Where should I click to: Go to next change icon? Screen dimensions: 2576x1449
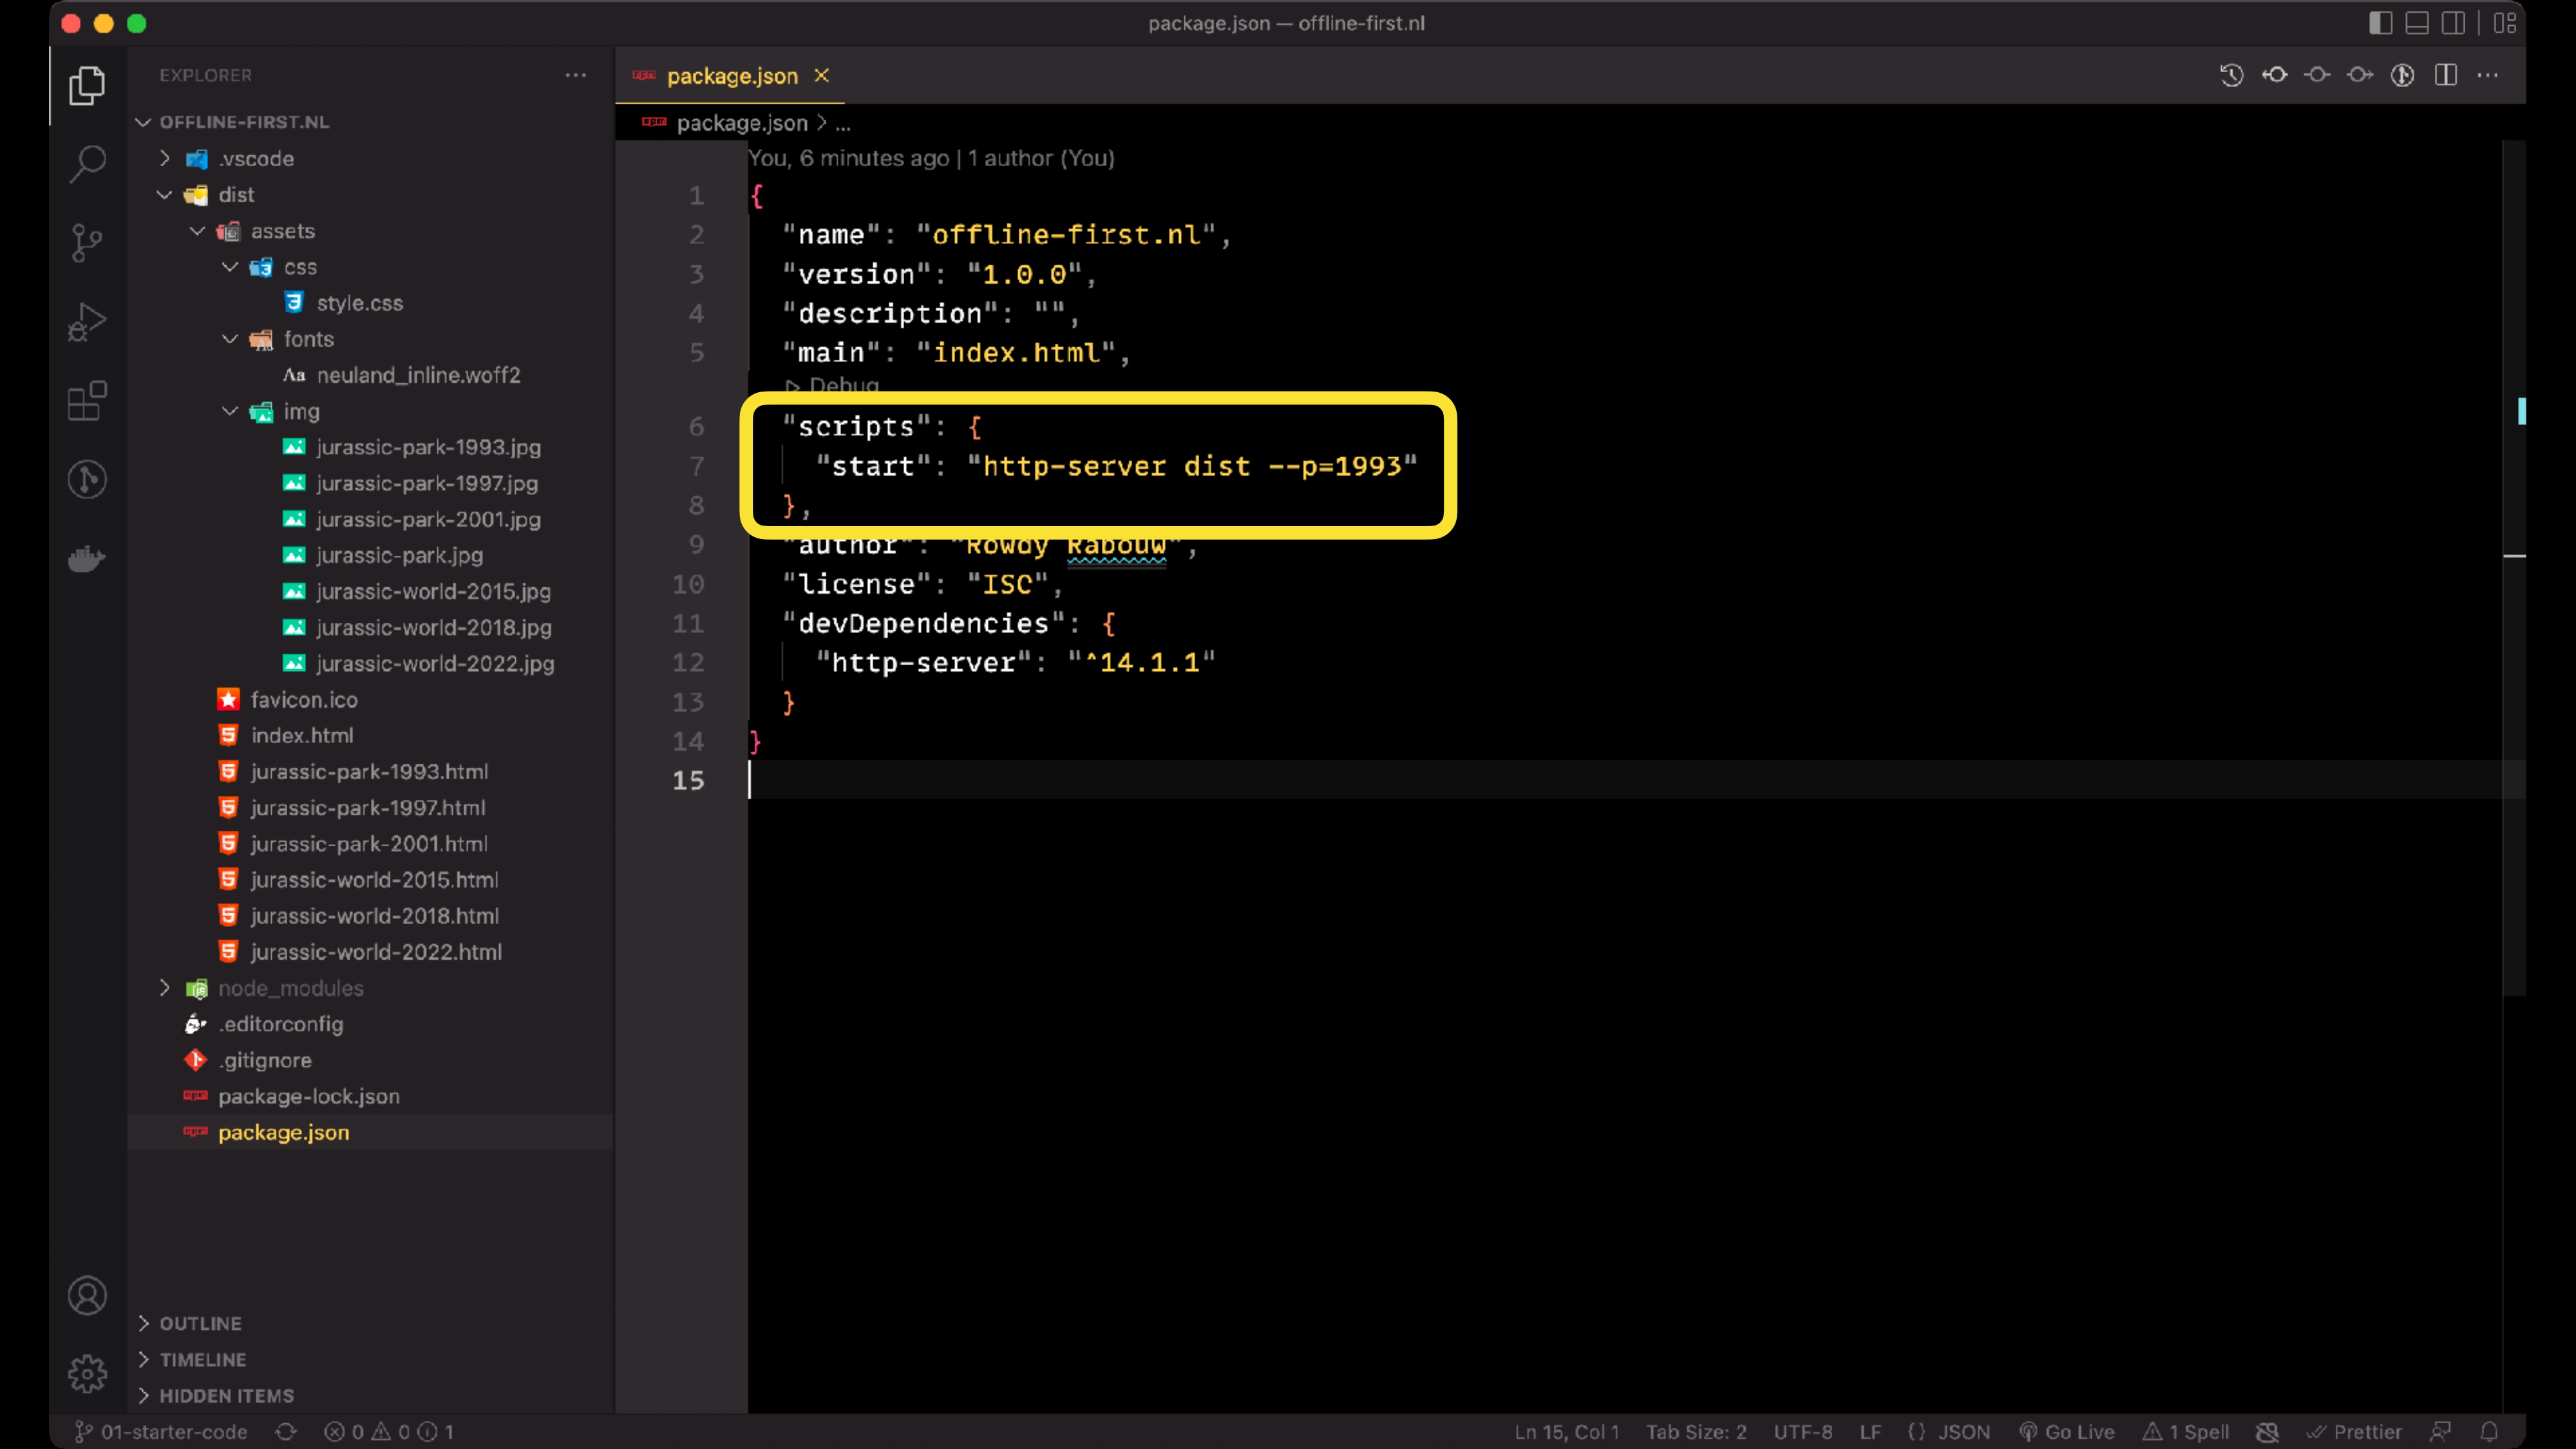(2360, 75)
